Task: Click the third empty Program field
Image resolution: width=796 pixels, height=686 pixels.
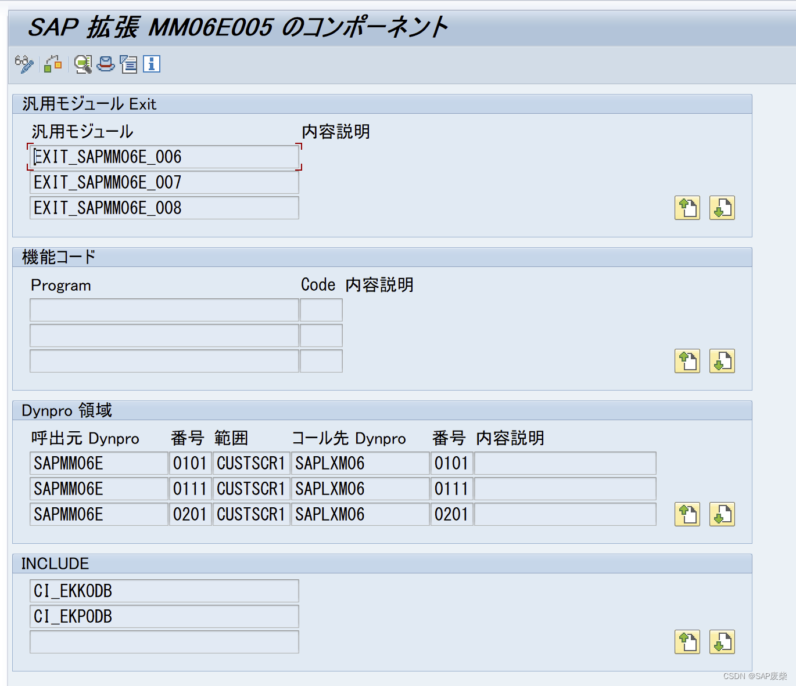Action: (164, 361)
